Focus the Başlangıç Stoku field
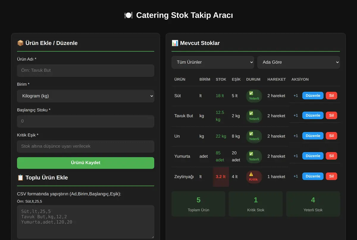Viewport: 357px width, 240px height. [85, 121]
